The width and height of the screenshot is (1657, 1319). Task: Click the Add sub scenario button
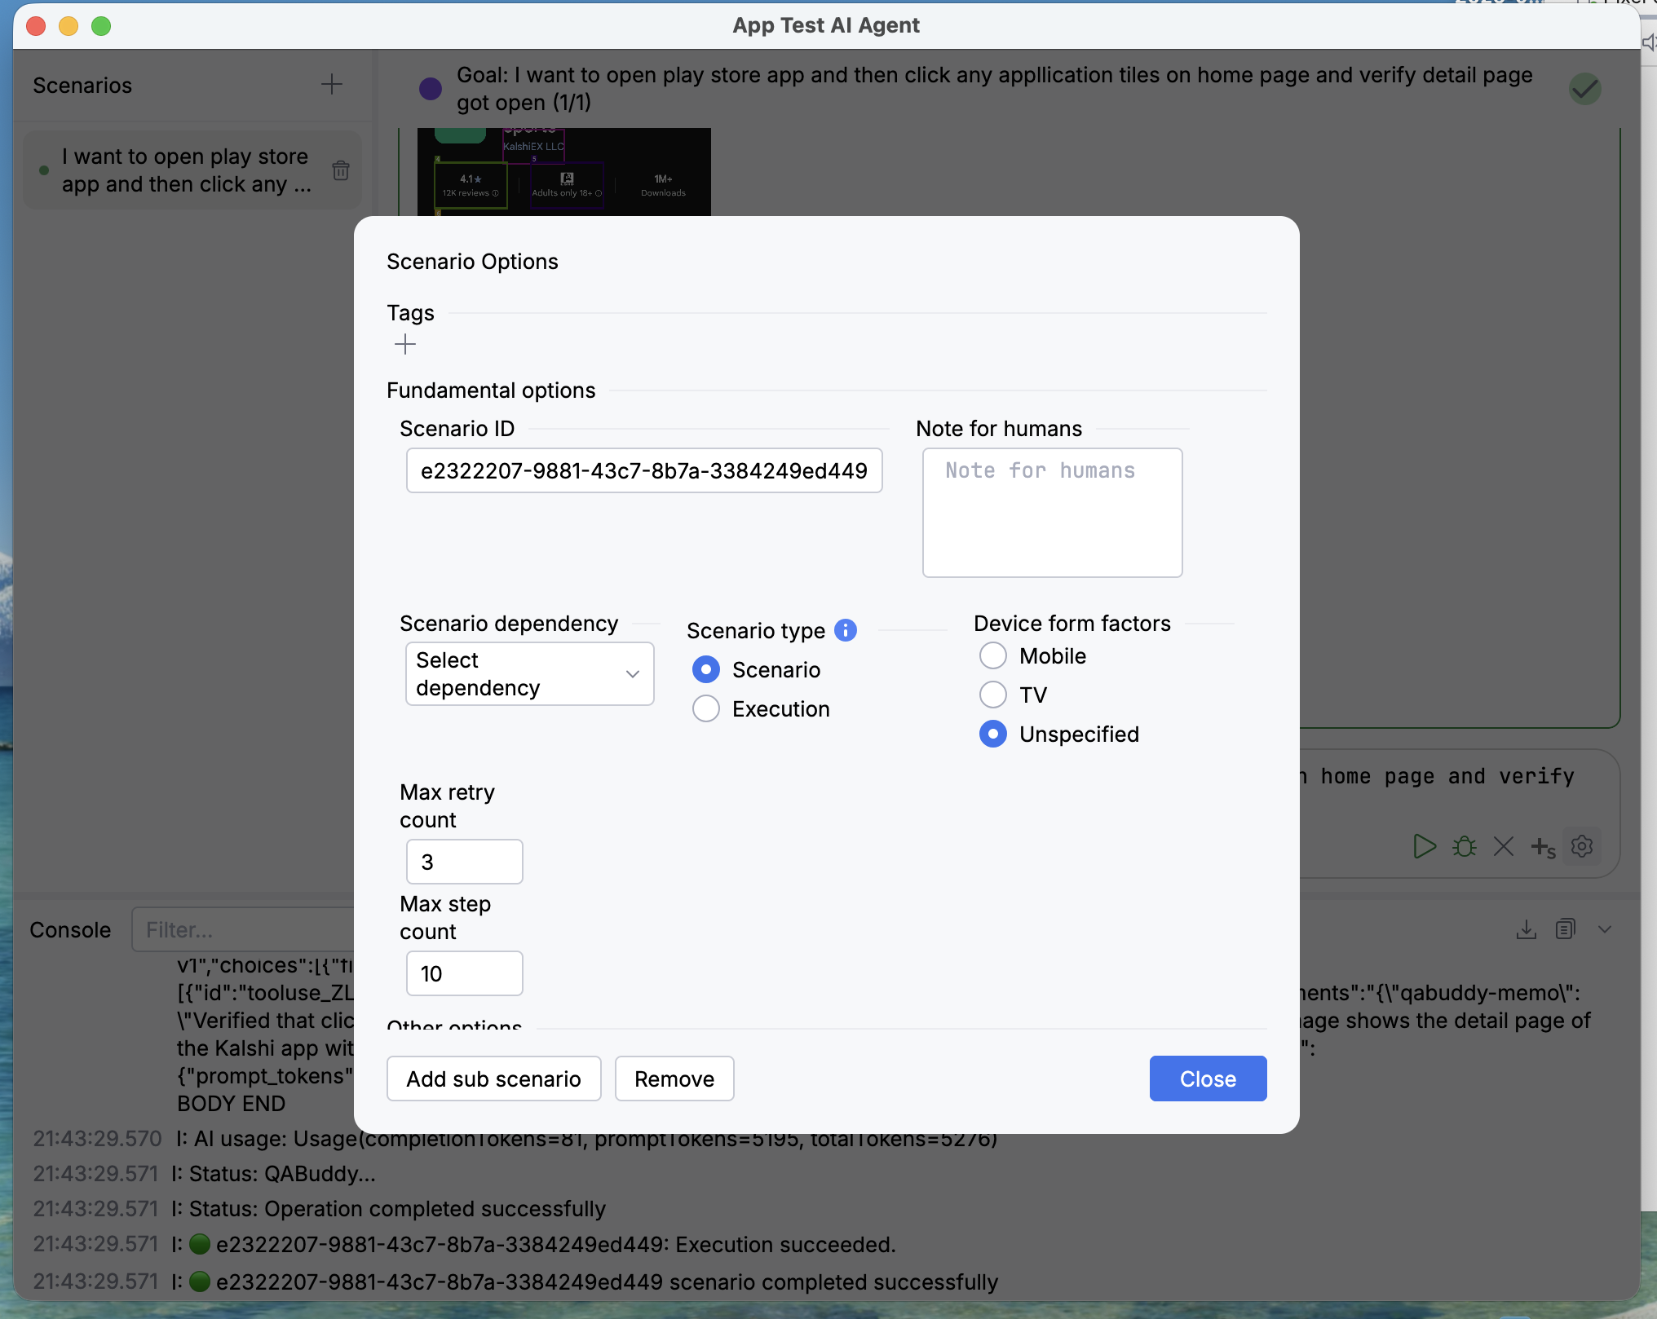(x=493, y=1079)
